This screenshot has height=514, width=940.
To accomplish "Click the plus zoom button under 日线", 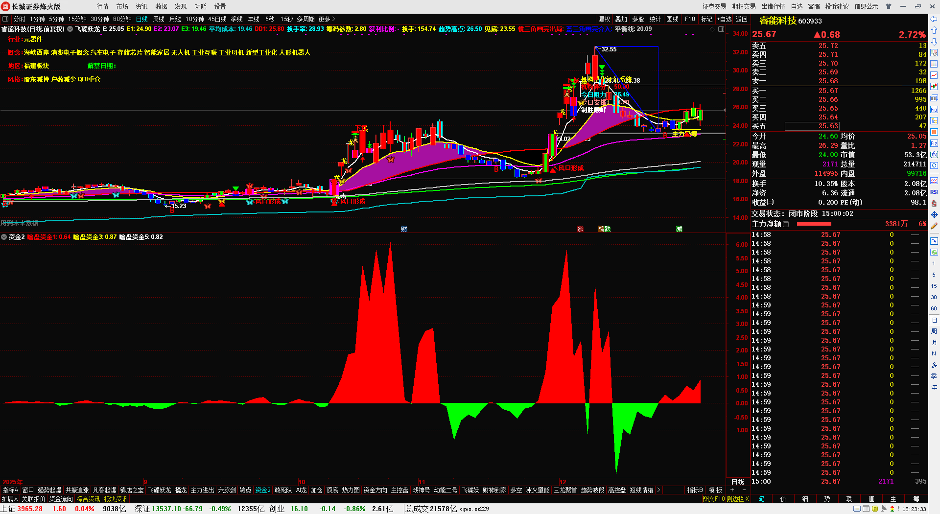I will point(732,490).
